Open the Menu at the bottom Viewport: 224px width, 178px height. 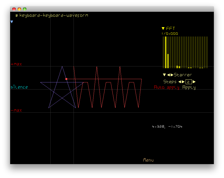point(148,160)
